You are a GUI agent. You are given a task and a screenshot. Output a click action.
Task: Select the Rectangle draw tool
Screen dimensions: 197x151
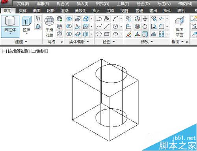pyautogui.click(x=107, y=34)
